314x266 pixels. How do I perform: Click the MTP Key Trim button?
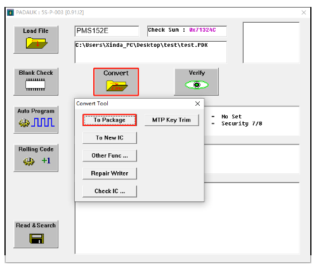pos(171,120)
